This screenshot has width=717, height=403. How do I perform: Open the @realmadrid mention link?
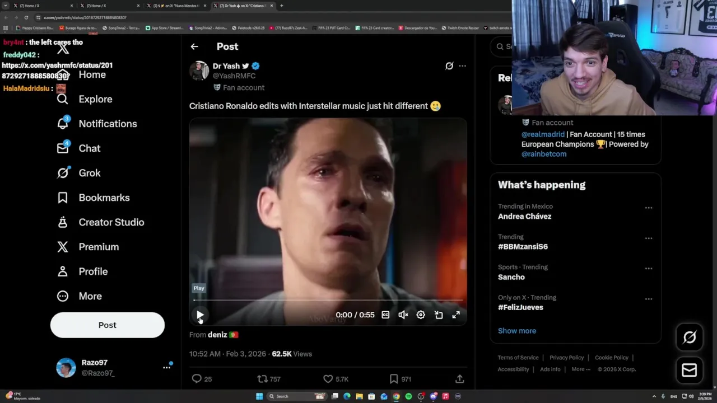click(x=543, y=134)
